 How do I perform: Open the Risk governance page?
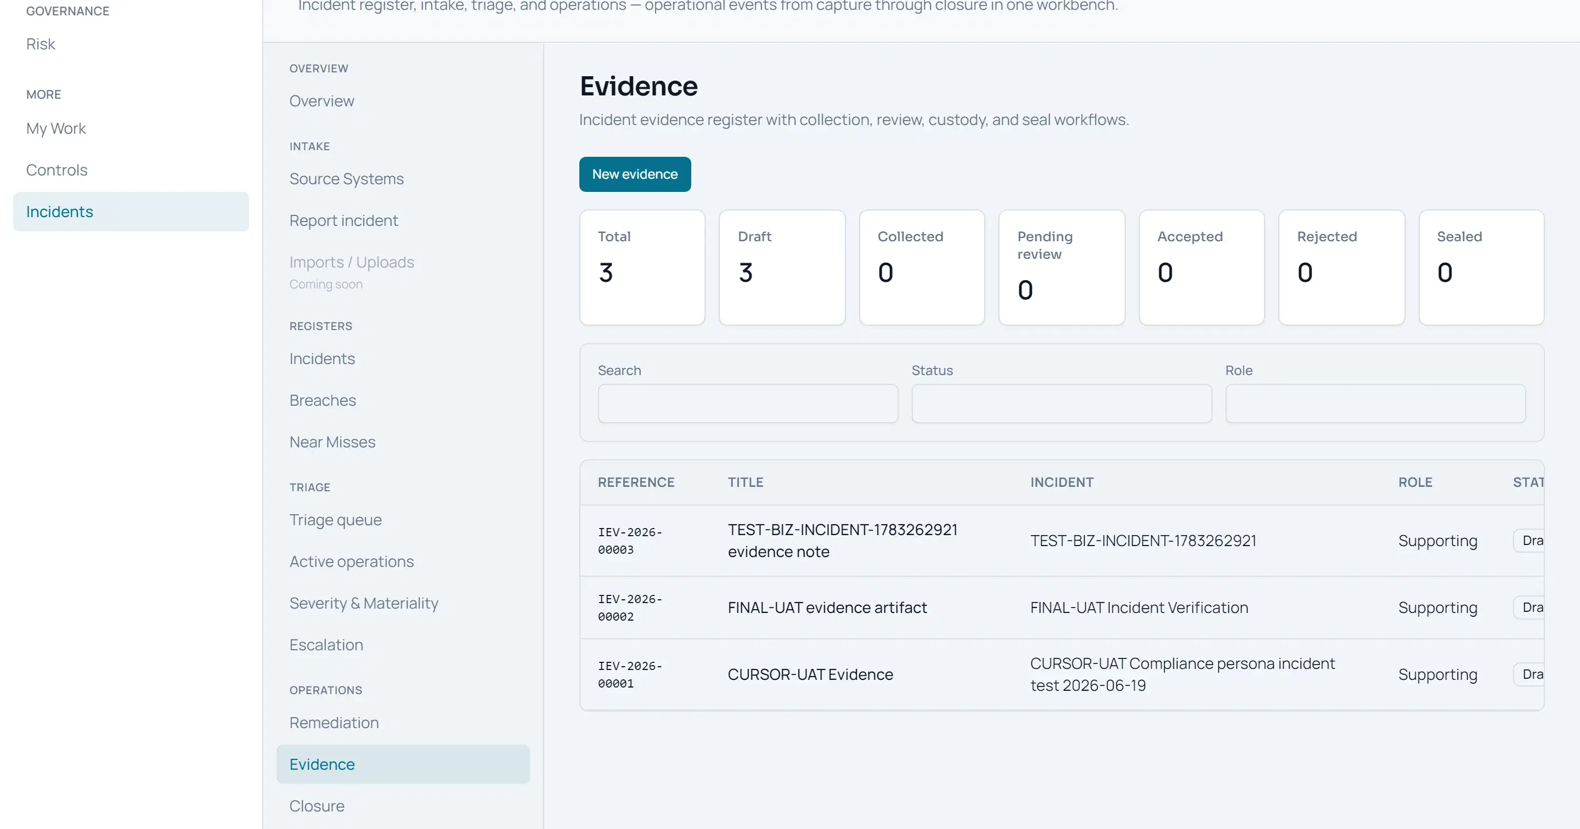click(x=41, y=44)
